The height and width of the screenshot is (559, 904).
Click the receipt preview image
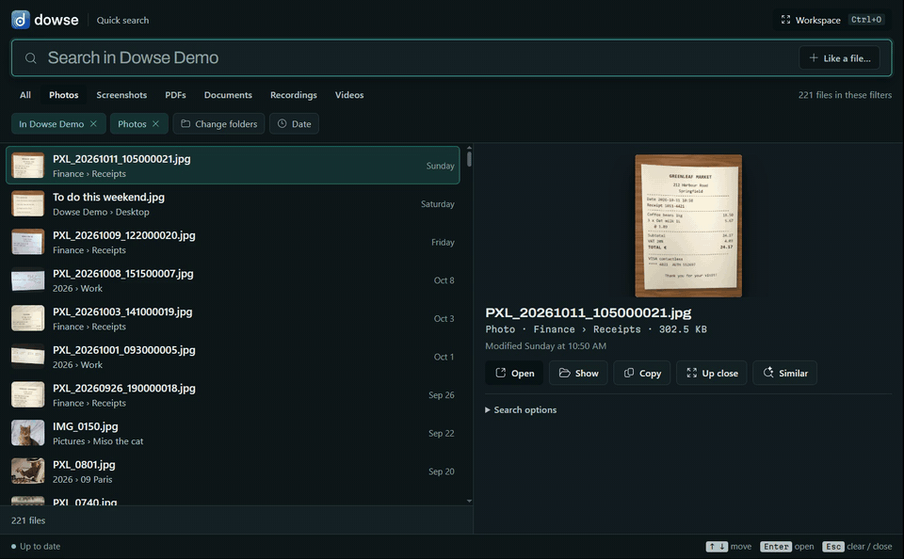[x=688, y=226]
